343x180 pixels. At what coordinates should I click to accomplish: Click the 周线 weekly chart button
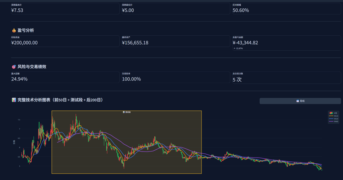tap(300, 101)
